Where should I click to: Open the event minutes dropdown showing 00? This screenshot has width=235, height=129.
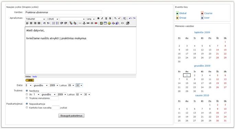coord(79,86)
